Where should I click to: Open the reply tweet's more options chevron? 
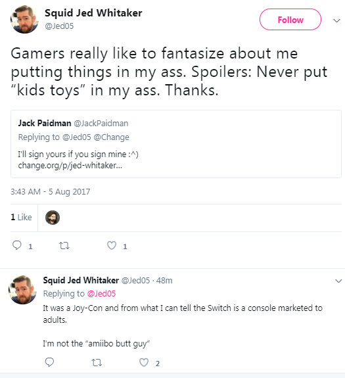(x=338, y=281)
